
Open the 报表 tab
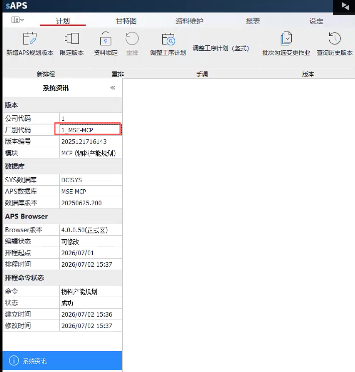(x=253, y=21)
